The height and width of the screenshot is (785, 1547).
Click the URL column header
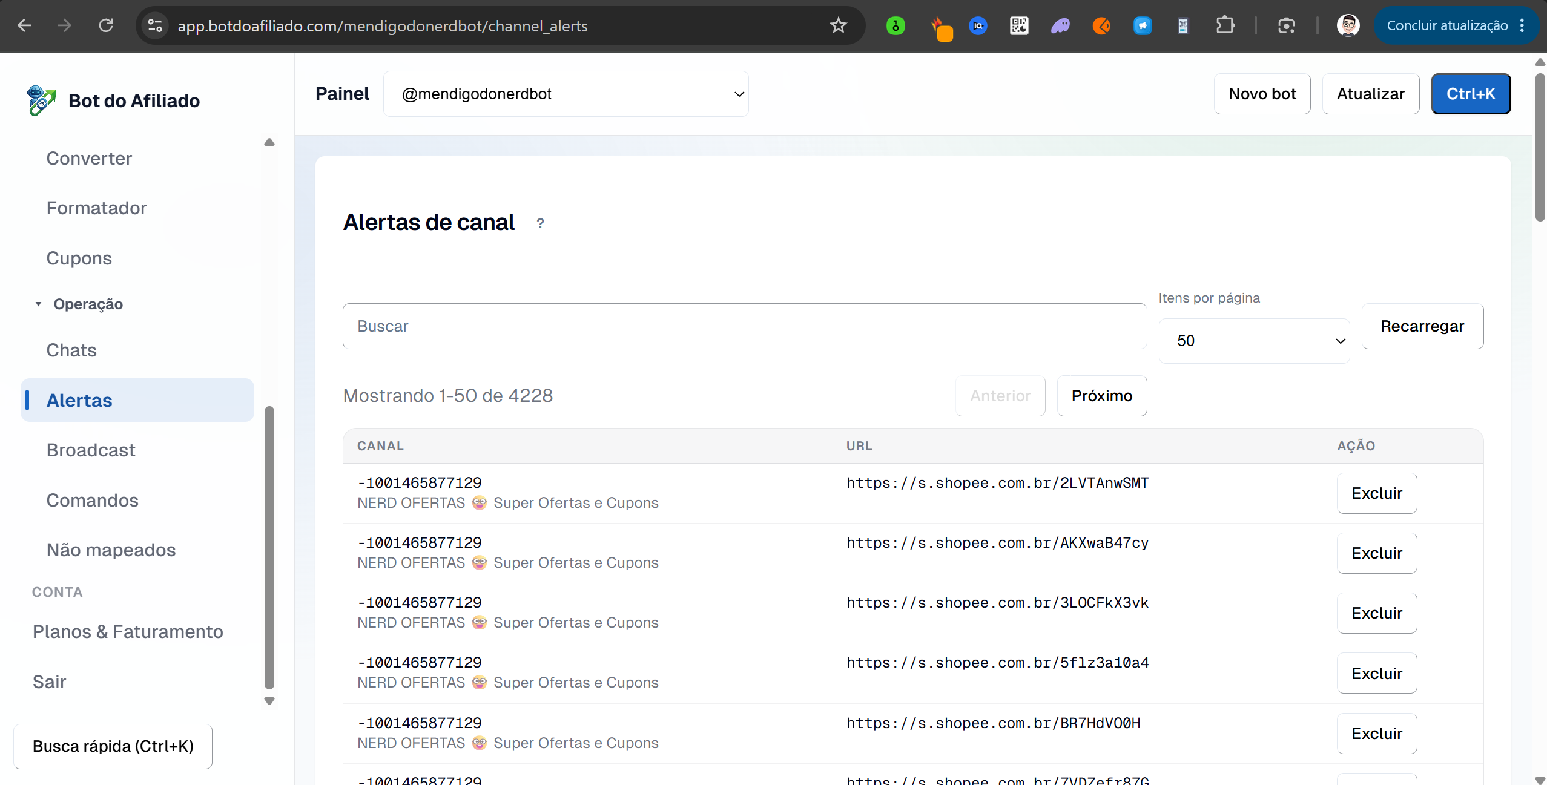[859, 446]
